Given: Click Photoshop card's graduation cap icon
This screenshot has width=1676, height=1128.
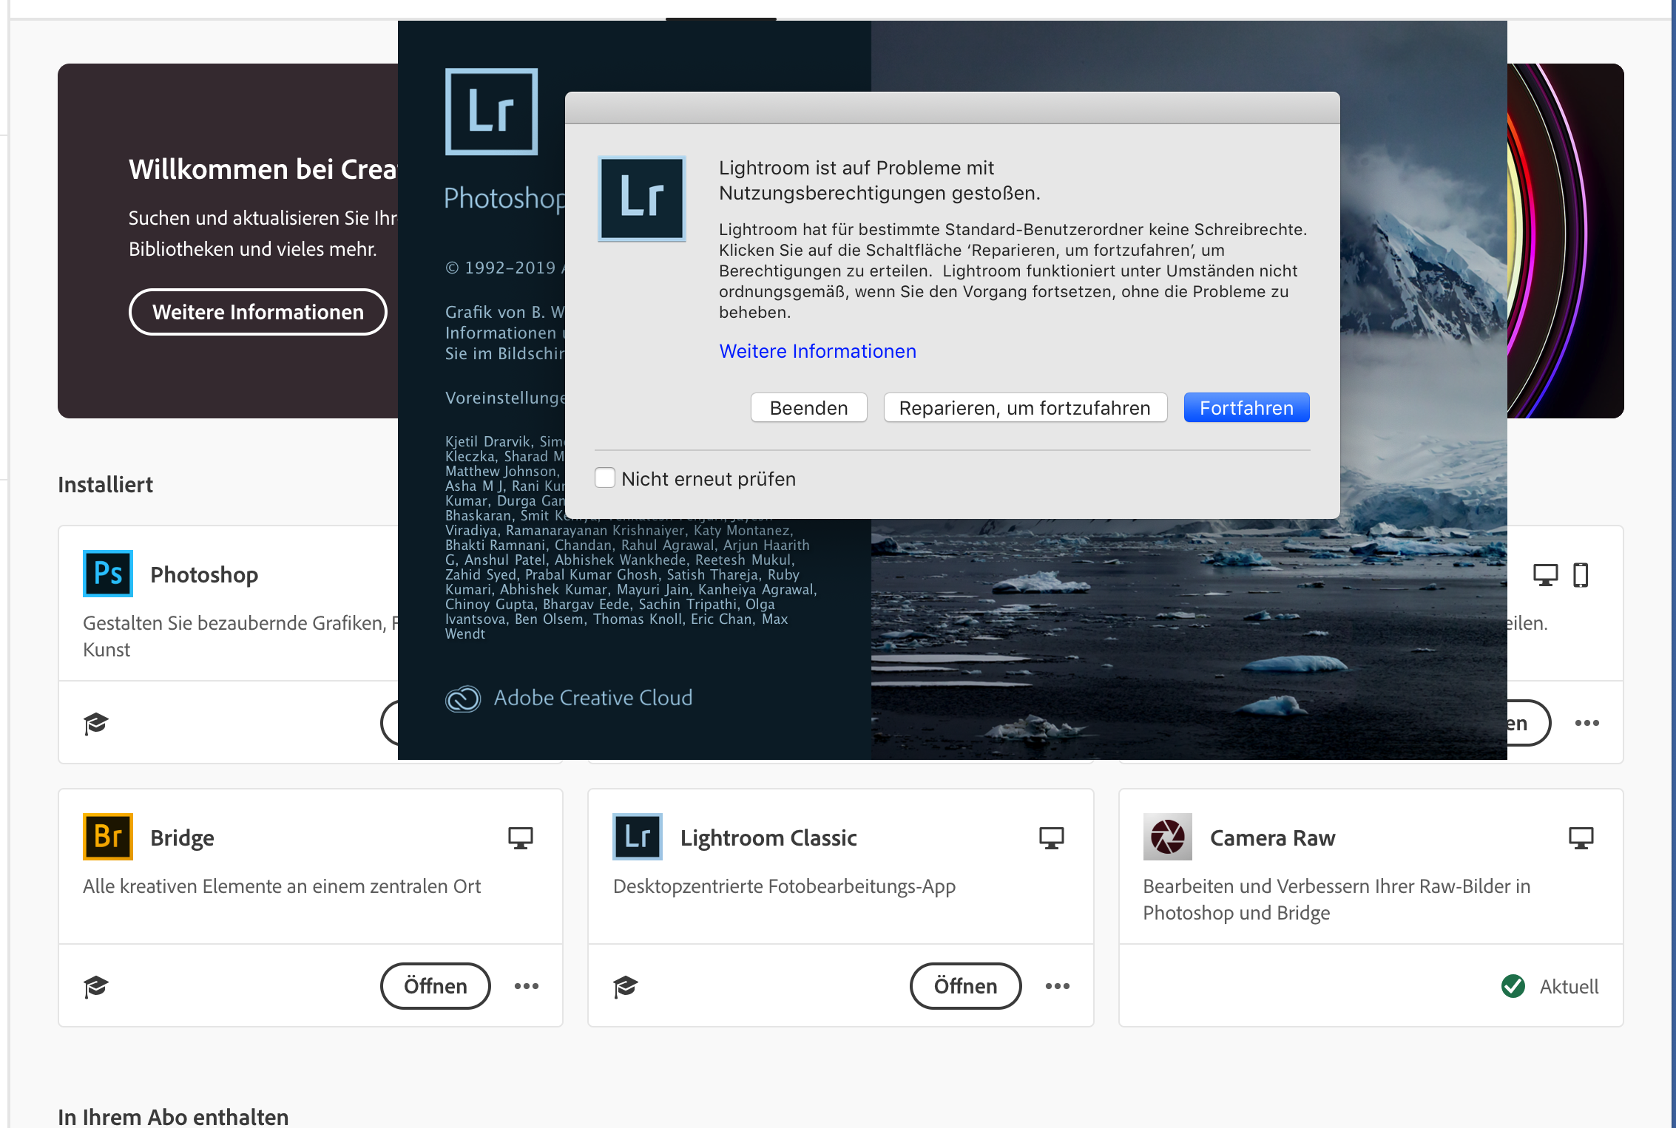Looking at the screenshot, I should tap(96, 723).
